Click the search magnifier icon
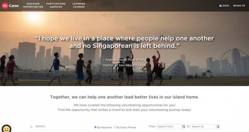Image resolution: width=249 pixels, height=132 pixels. click(31, 127)
